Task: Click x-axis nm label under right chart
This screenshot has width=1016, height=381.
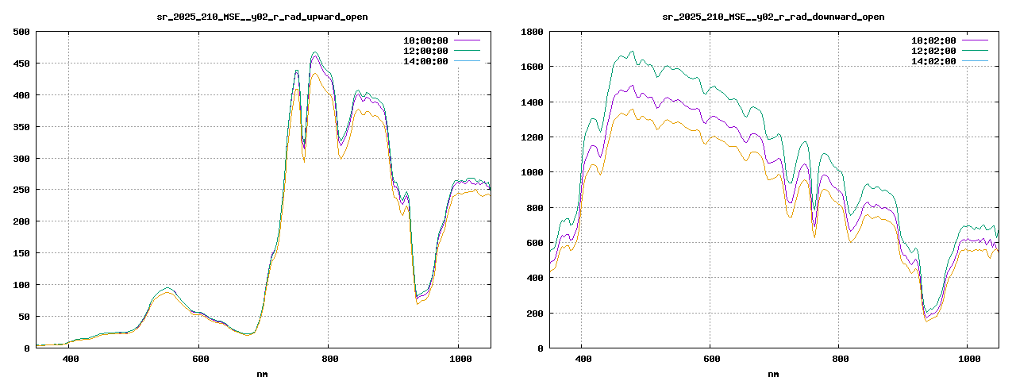Action: coord(773,374)
